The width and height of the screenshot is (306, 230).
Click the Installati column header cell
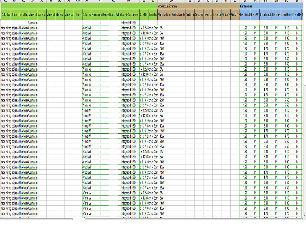pos(24,14)
